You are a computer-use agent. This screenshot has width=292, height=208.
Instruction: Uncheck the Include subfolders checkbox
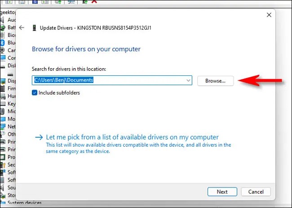pos(35,92)
